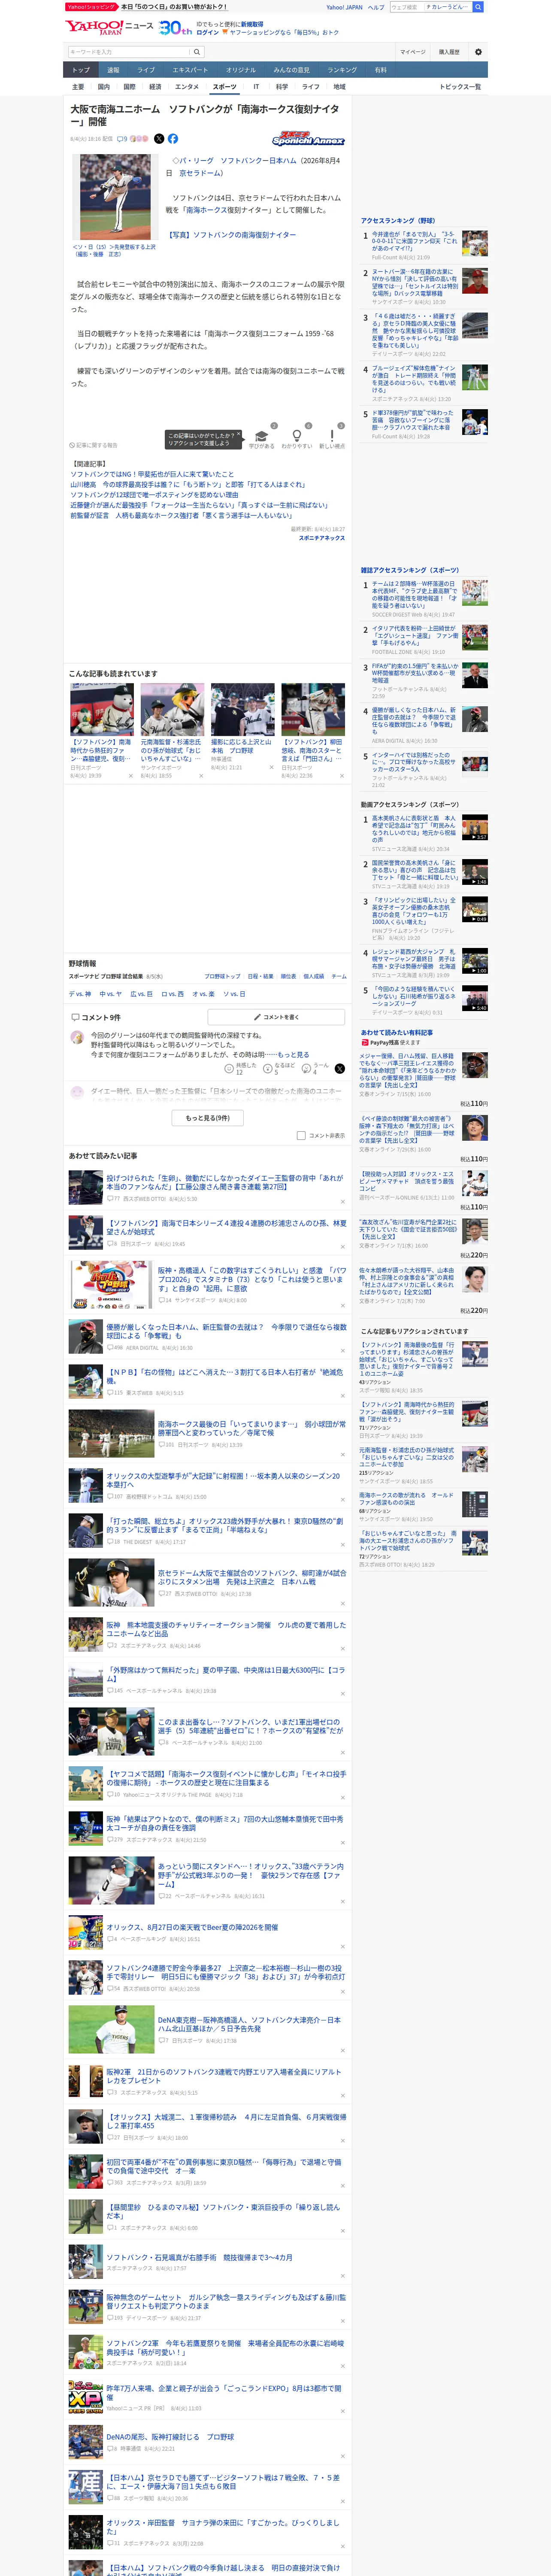This screenshot has height=2576, width=551.
Task: Select the オリジナル tab
Action: [241, 70]
